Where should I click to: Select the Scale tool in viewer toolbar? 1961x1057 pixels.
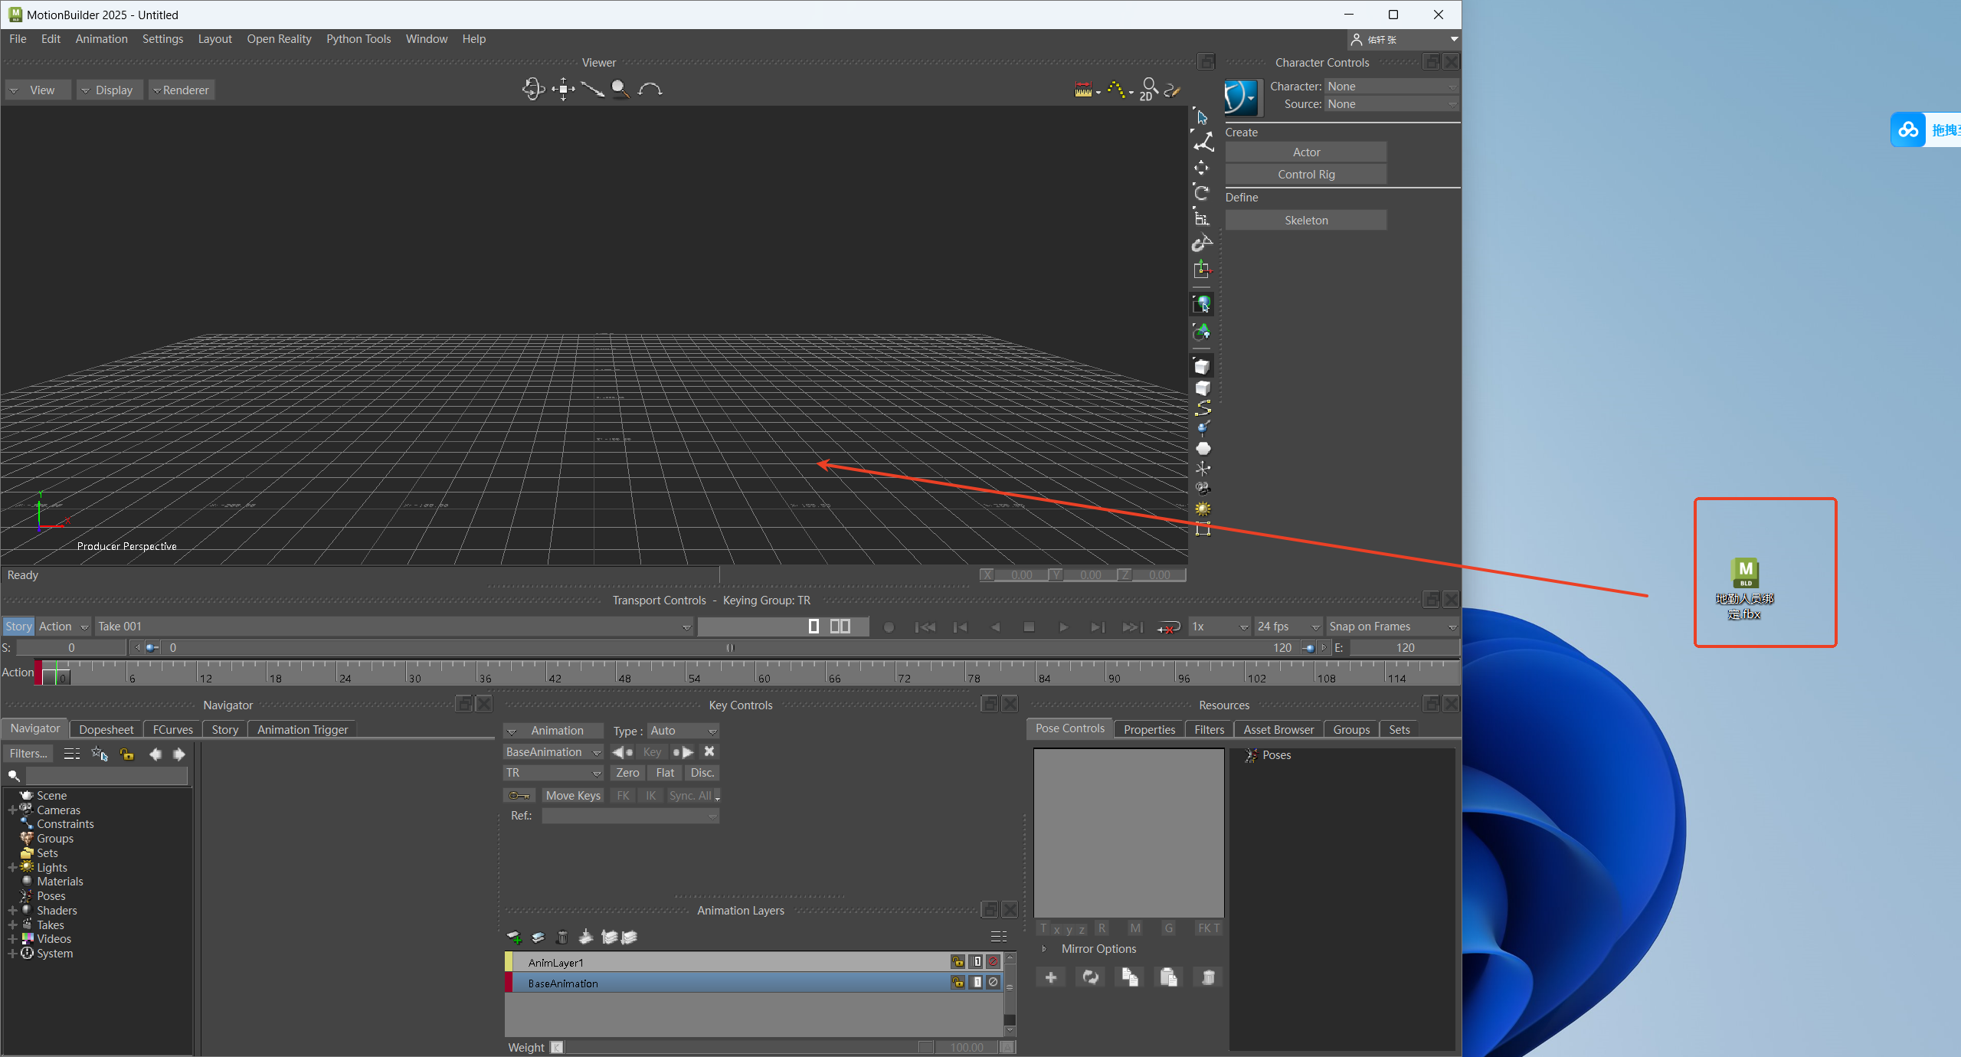pyautogui.click(x=1202, y=218)
